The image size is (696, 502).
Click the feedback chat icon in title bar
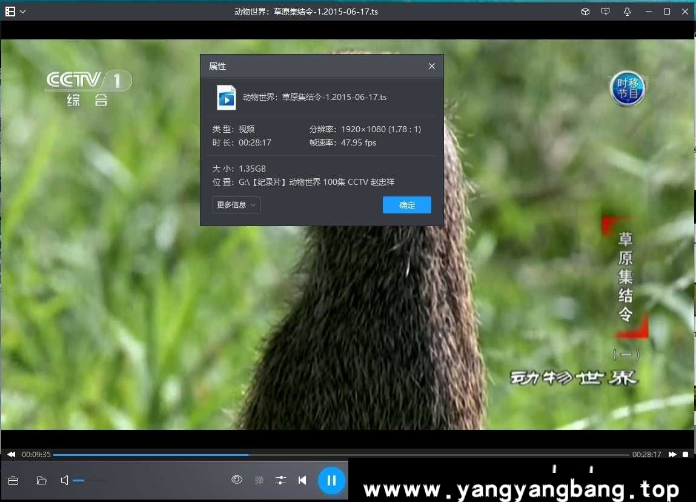click(605, 11)
